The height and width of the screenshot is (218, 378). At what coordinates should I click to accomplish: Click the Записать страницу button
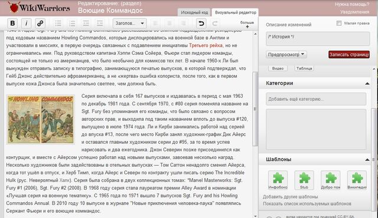tap(349, 55)
